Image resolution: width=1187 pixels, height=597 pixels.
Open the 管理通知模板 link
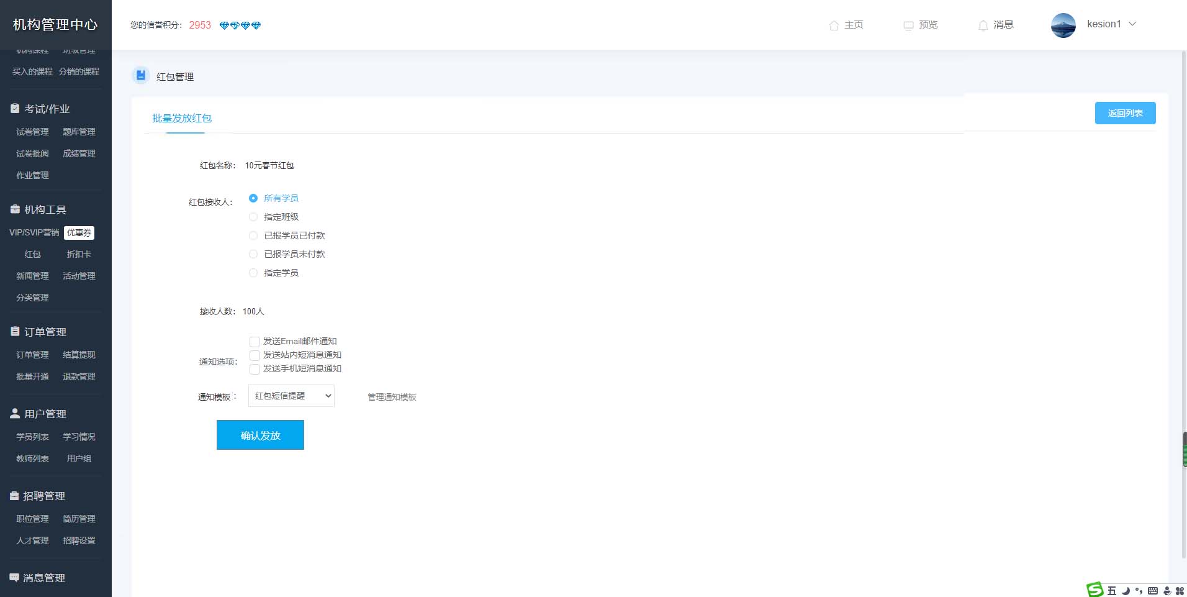392,397
